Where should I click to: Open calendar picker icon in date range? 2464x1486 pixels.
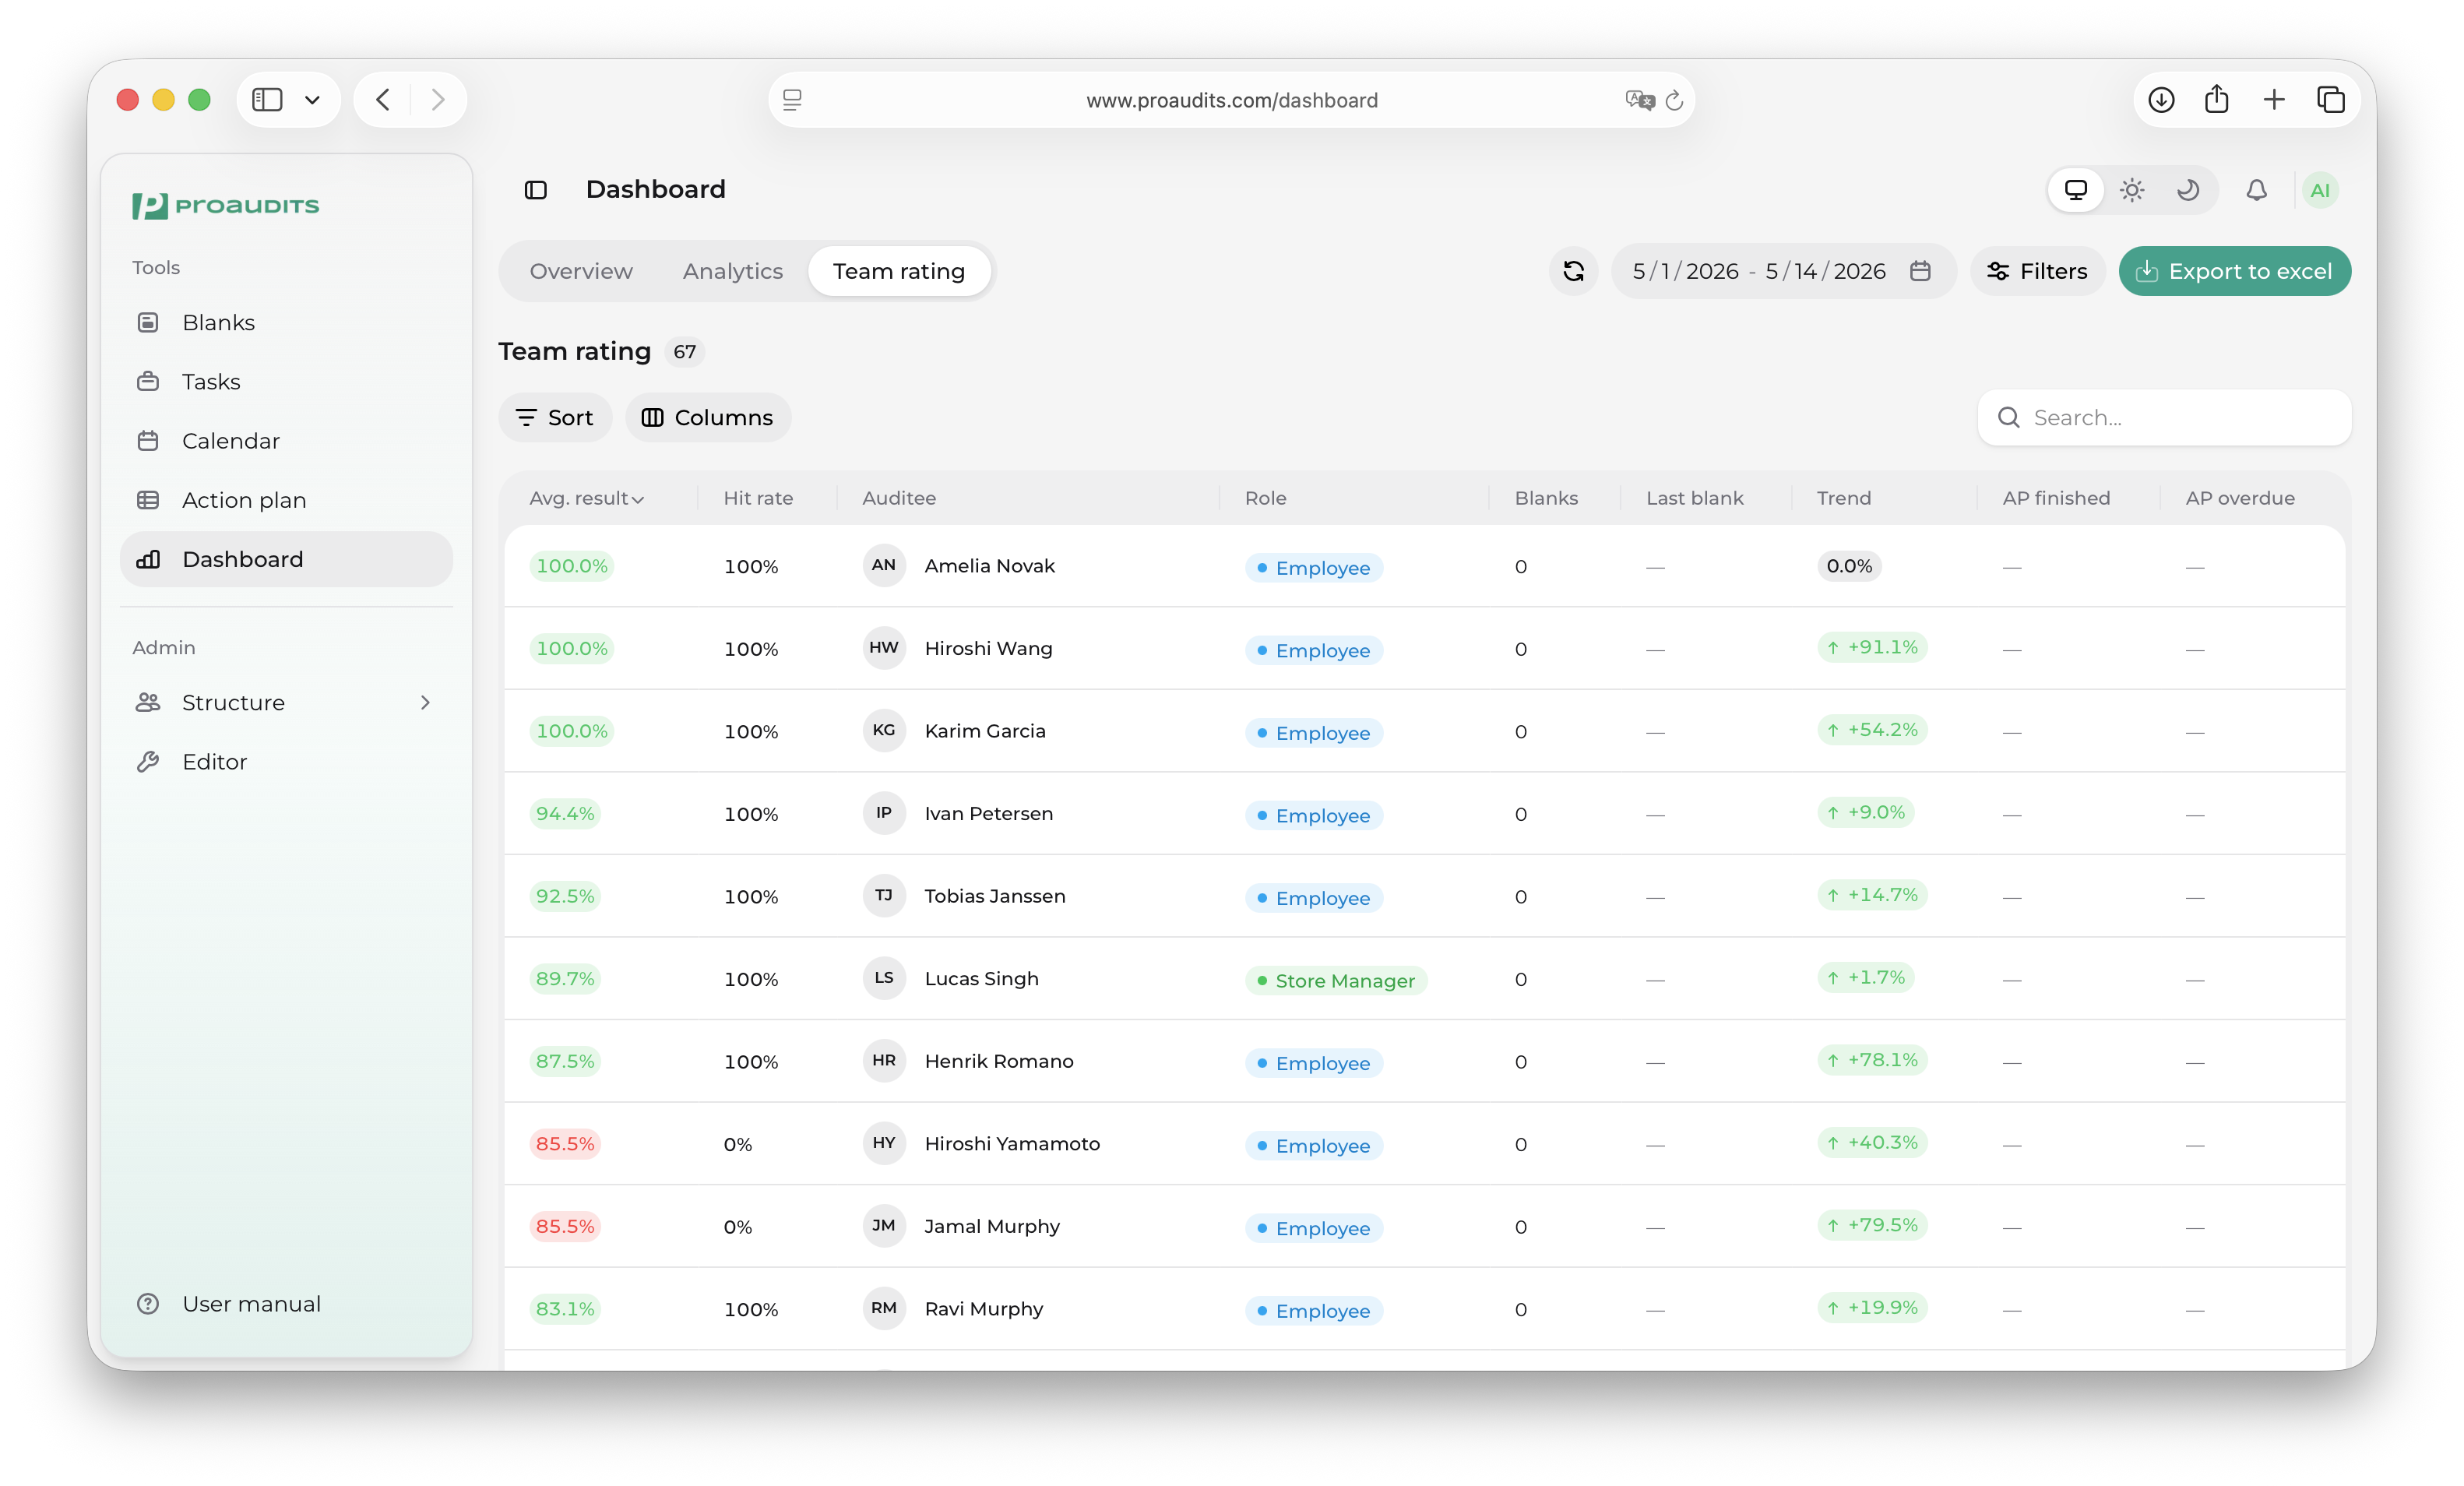click(1919, 271)
